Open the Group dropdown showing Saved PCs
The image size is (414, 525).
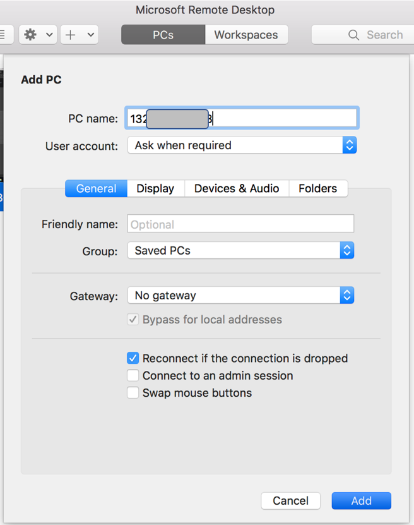(346, 250)
